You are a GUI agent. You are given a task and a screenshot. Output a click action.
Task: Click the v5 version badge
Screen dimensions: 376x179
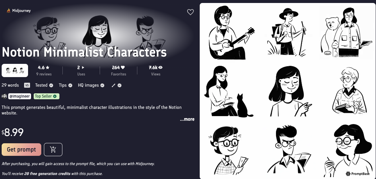(27, 85)
